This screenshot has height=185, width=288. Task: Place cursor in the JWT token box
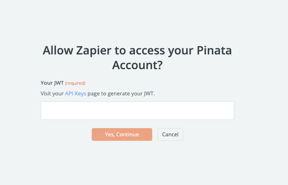[137, 111]
